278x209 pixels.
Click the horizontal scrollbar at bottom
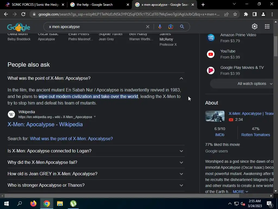click(x=122, y=196)
